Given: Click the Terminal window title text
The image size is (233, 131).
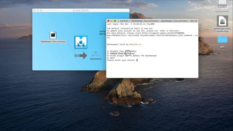Looking at the screenshot, I should coord(159,21).
